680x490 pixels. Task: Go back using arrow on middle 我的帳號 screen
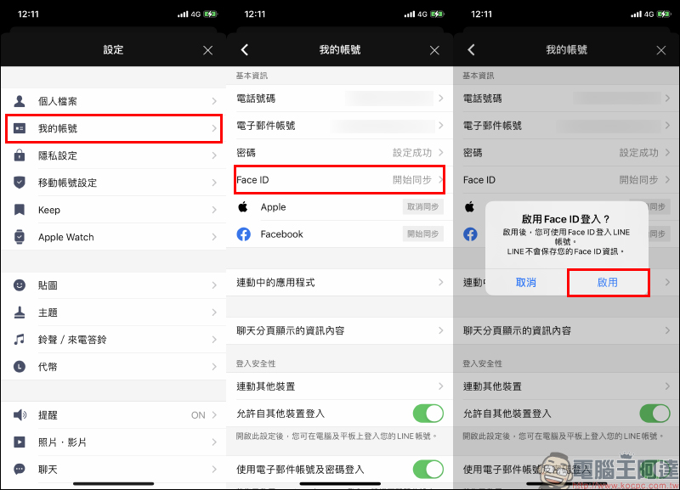pos(245,50)
